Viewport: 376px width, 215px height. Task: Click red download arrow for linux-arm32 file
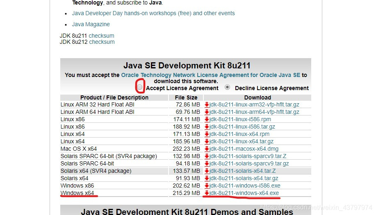pos(207,104)
